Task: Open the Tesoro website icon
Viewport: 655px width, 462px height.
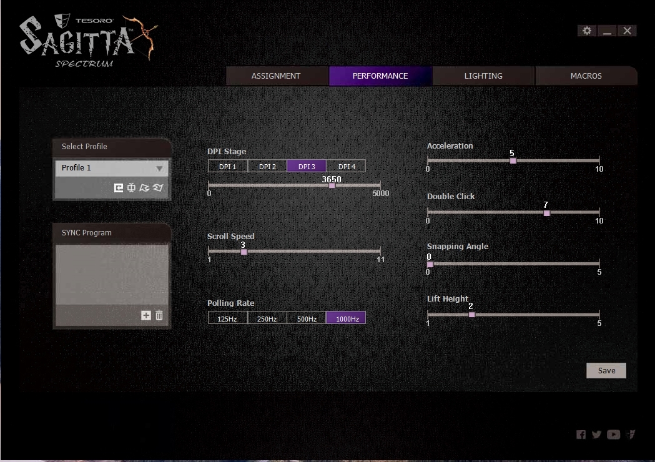Action: [x=631, y=435]
